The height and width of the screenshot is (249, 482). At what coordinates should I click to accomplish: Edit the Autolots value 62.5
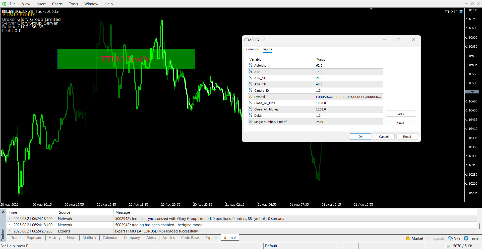coord(349,65)
